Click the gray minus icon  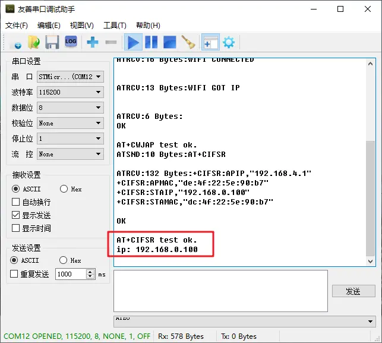(111, 42)
